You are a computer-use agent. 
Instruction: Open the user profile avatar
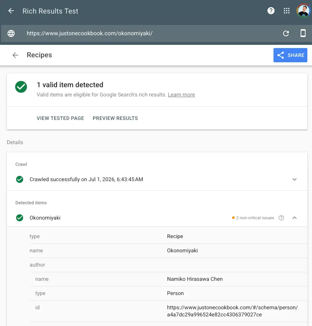(x=303, y=11)
